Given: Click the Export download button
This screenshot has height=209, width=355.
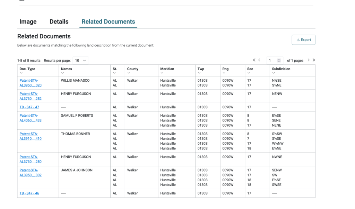Looking at the screenshot, I should (303, 40).
